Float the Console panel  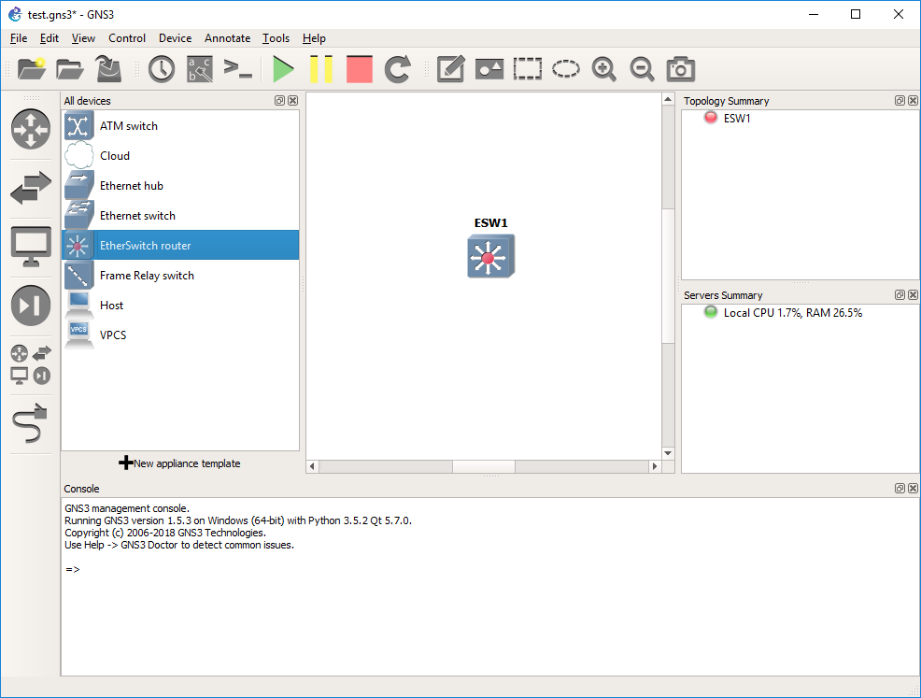click(900, 489)
